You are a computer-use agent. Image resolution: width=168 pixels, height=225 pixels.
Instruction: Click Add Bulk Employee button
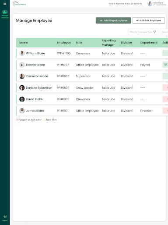(x=148, y=21)
